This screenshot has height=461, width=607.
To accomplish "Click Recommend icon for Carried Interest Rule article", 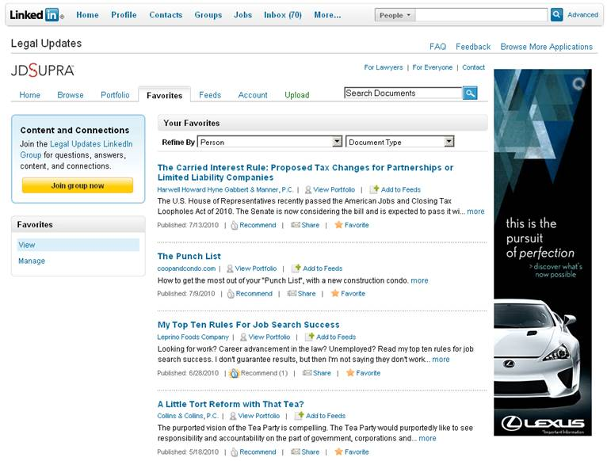I will point(235,225).
